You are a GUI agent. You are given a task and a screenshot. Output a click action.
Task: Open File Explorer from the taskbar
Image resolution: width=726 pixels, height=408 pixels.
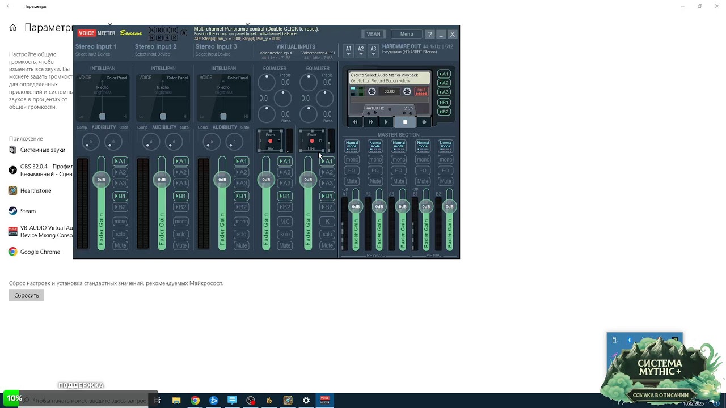(x=176, y=401)
